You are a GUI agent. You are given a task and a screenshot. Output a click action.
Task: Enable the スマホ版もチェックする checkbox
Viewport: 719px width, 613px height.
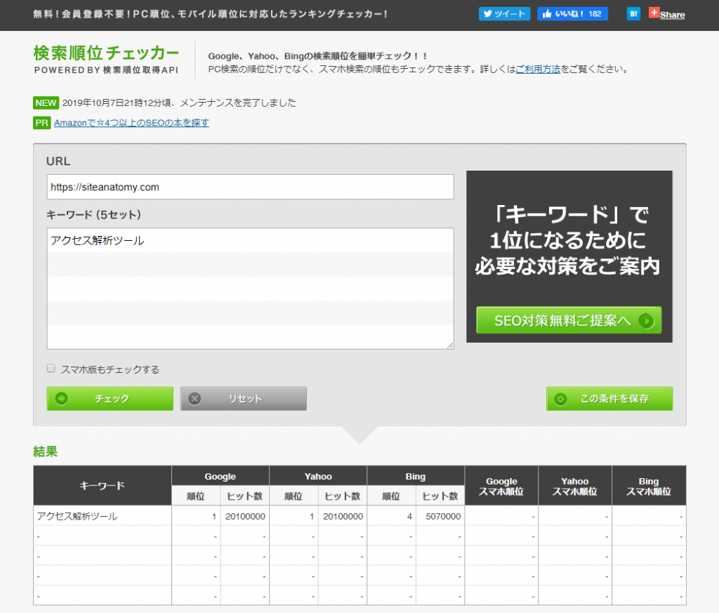tap(51, 369)
